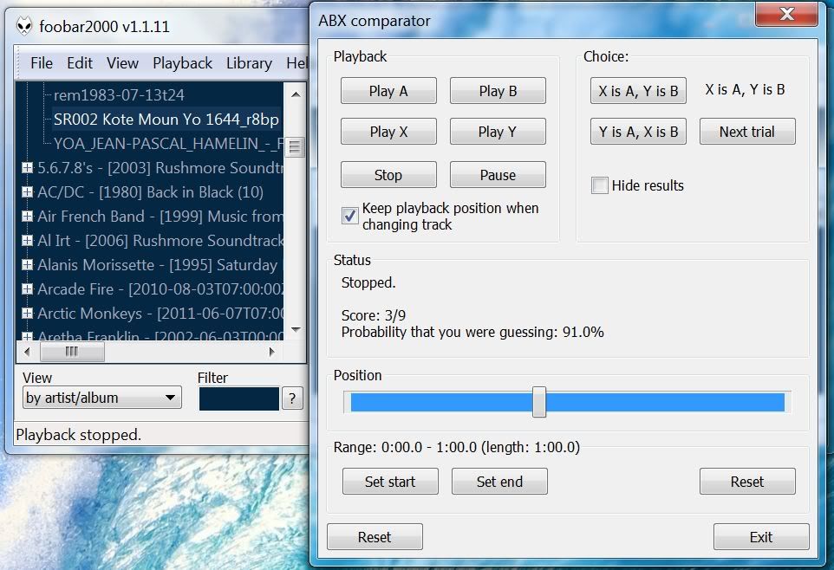
Task: Click the library vertical scrollbar up arrow
Action: coord(296,94)
